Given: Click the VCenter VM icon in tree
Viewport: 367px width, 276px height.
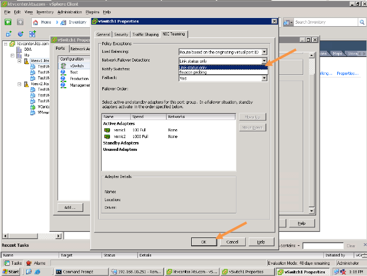Looking at the screenshot, I should [x=33, y=107].
